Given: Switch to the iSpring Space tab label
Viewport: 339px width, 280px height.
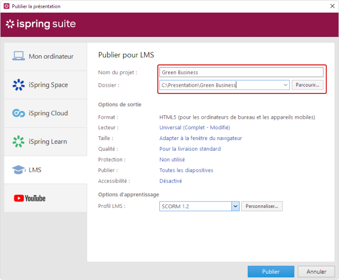Looking at the screenshot, I should click(x=48, y=85).
